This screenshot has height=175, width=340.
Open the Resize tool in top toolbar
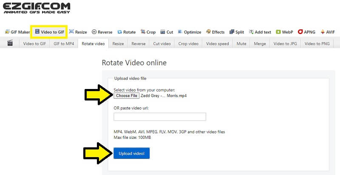click(78, 32)
